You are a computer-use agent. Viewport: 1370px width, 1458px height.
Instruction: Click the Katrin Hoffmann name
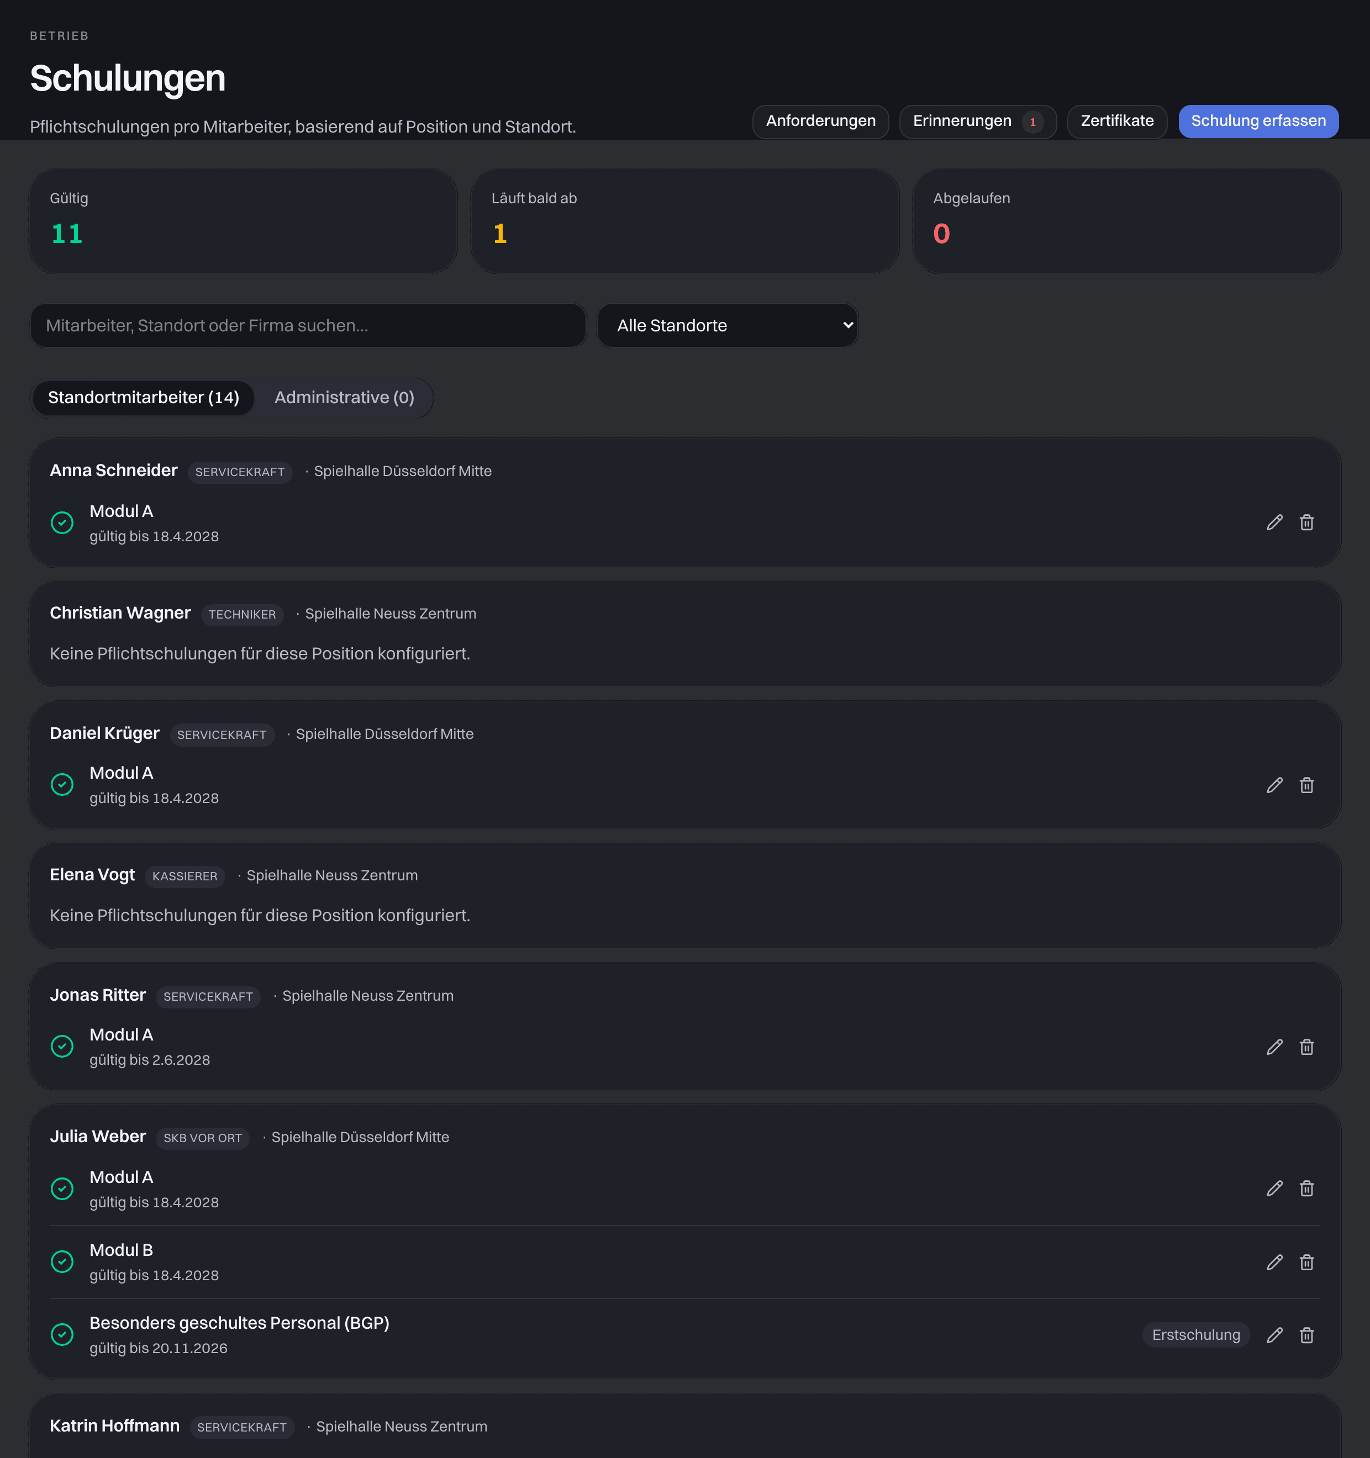(x=114, y=1425)
